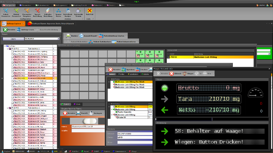Open the Auswahl Report dropdown arrow

click(x=98, y=36)
